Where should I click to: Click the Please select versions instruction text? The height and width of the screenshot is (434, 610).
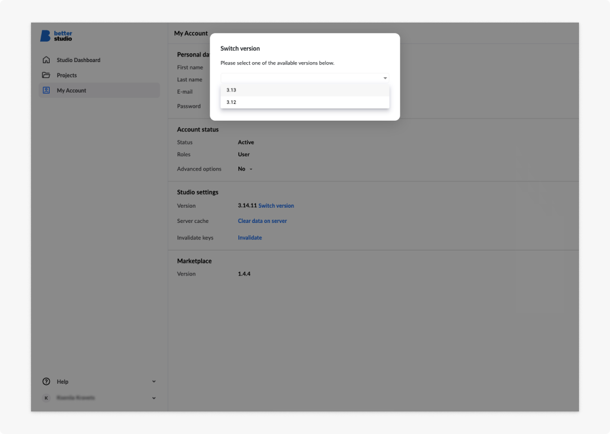(x=277, y=63)
